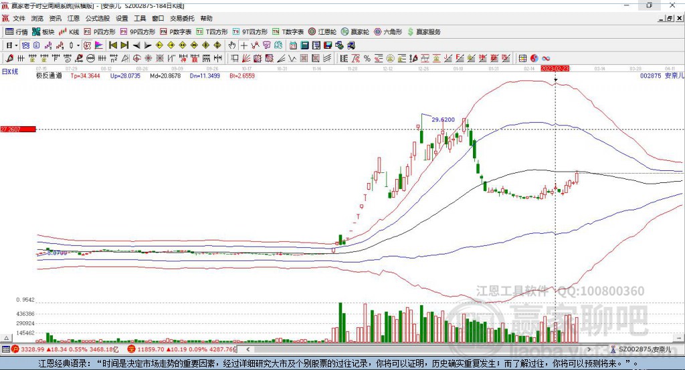Open the T数字表 tool
This screenshot has width=685, height=370.
[x=288, y=32]
